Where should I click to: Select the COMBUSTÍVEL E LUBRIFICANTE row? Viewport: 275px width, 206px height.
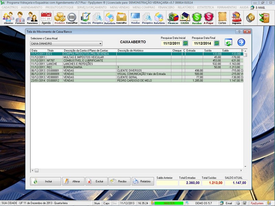[89, 60]
